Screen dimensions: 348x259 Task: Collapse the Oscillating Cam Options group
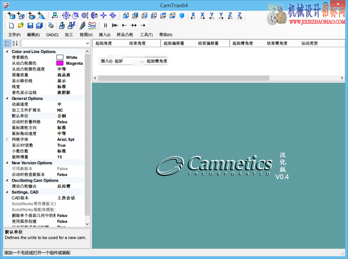7,180
